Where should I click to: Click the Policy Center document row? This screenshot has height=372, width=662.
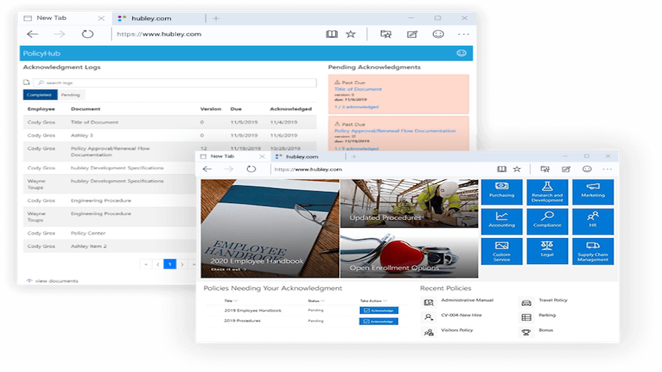(110, 233)
